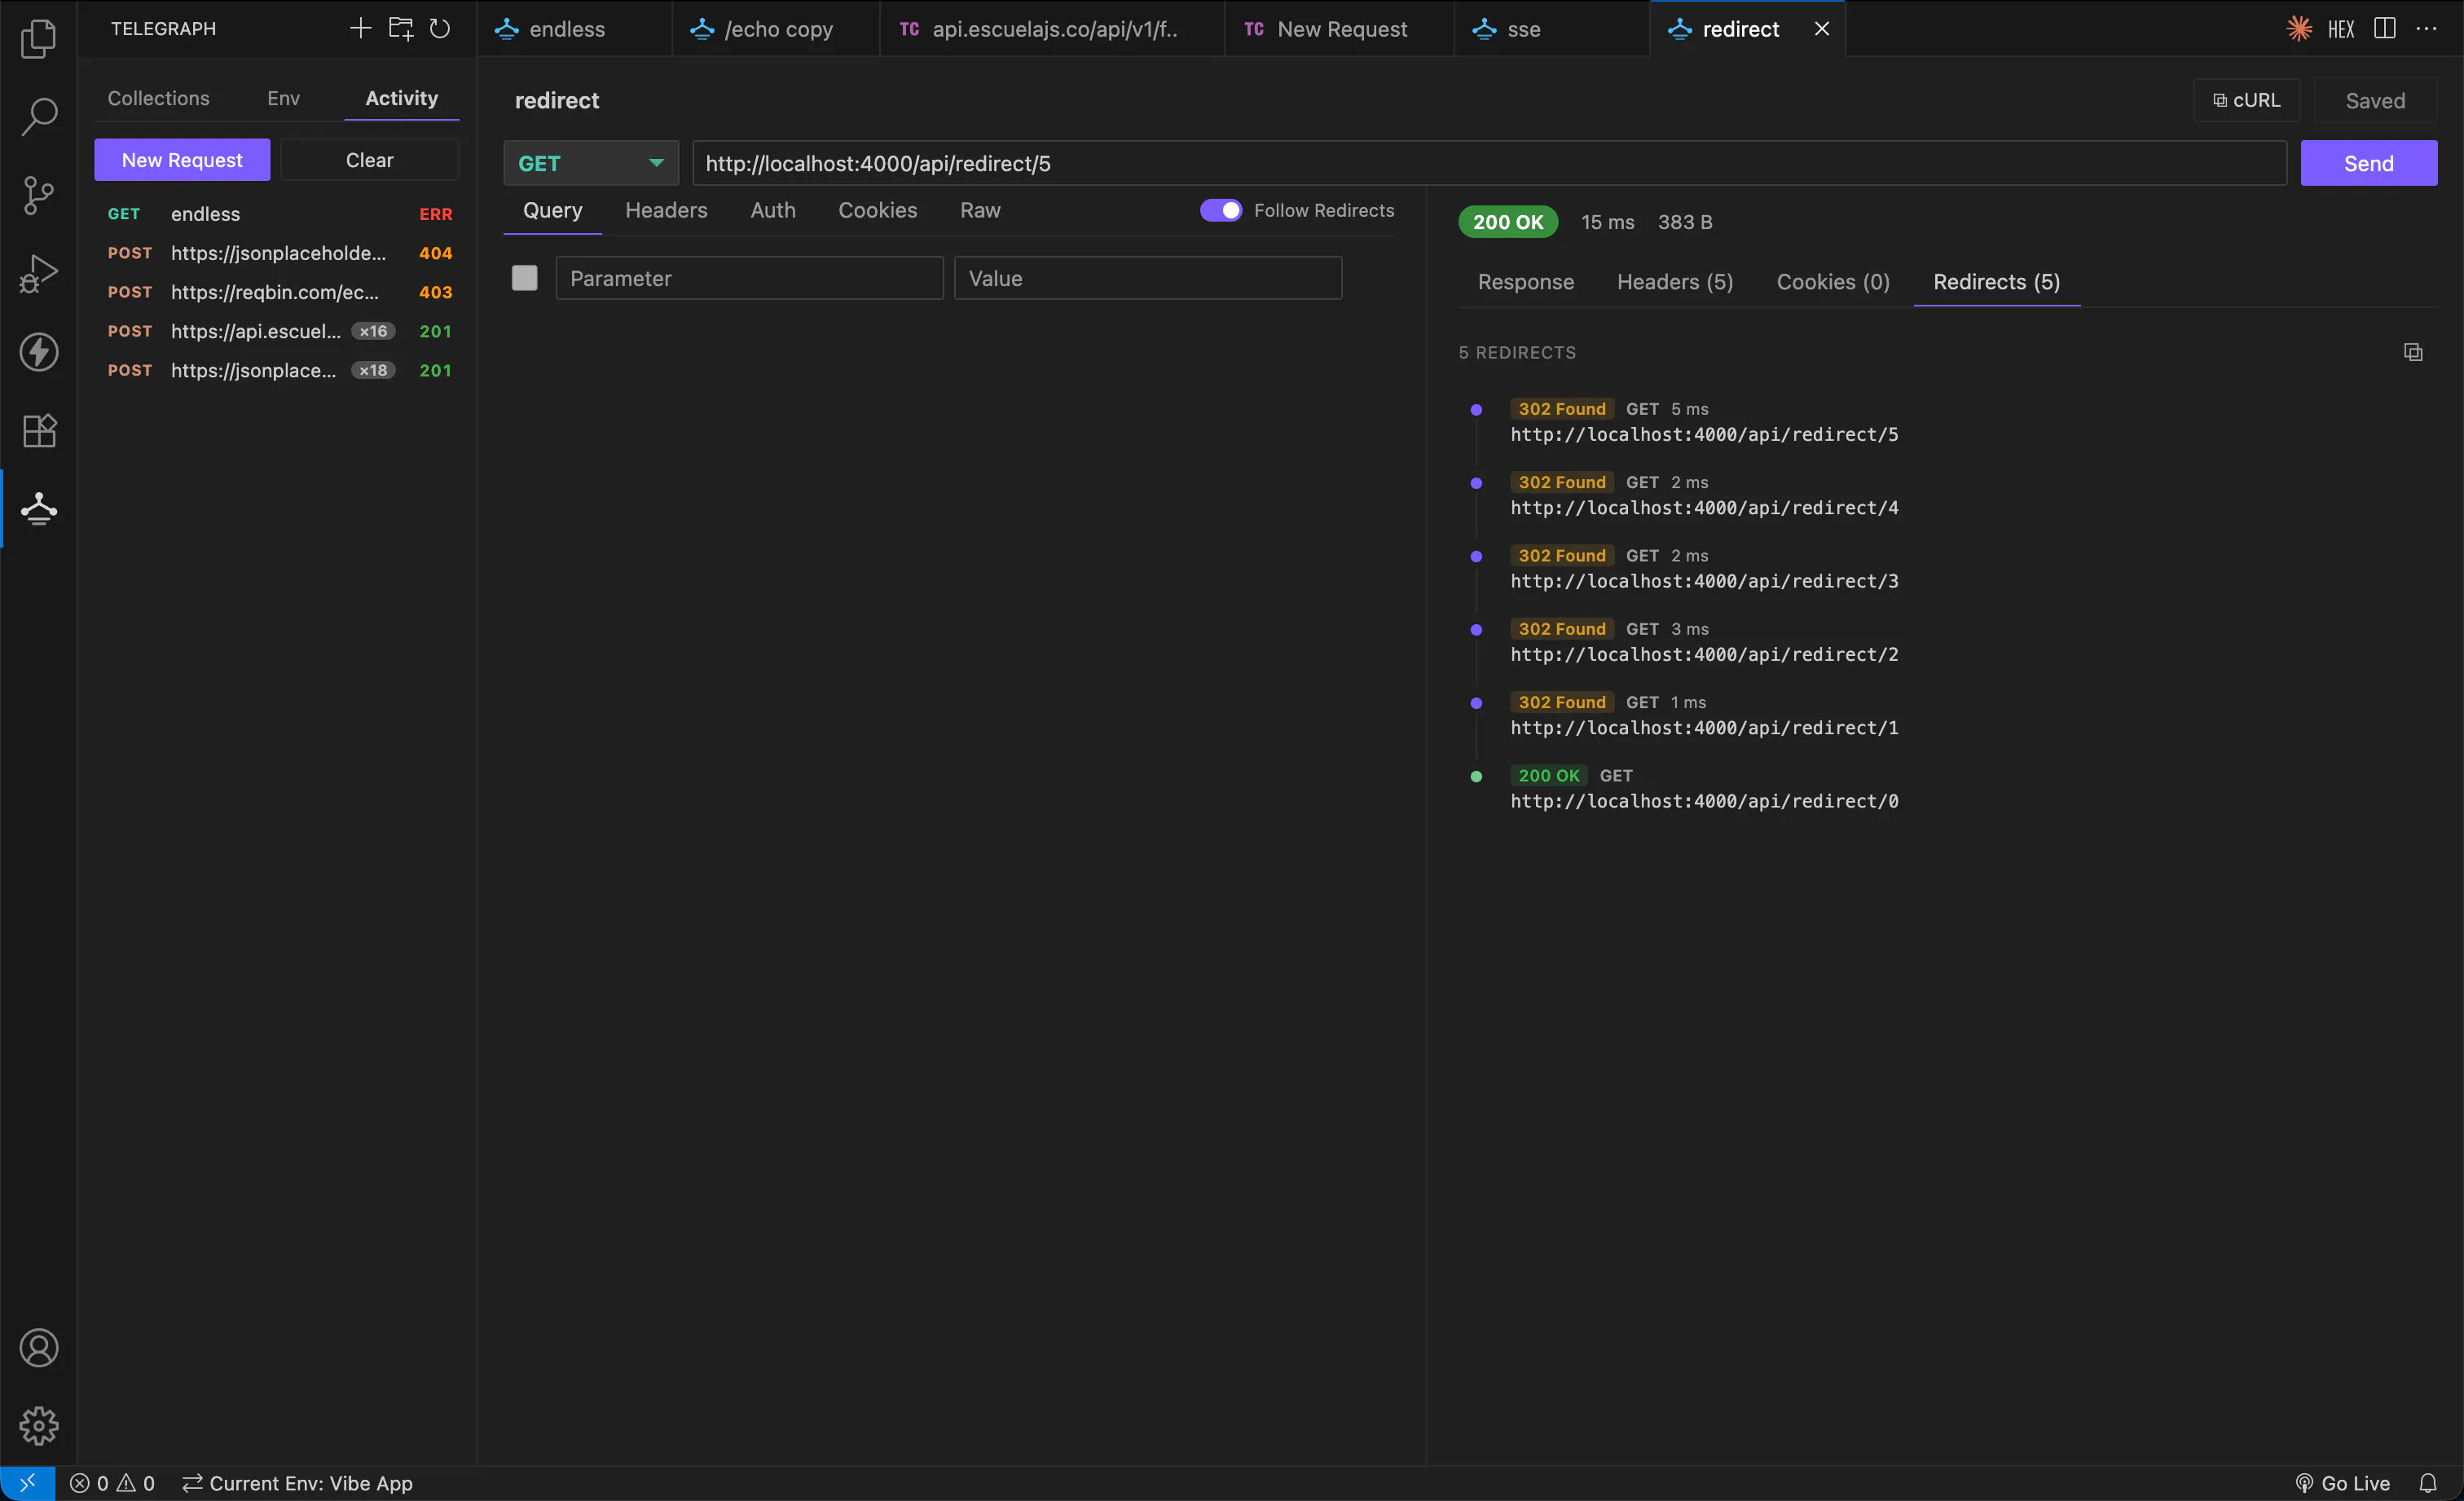Select the redirect/0 final URL
The image size is (2464, 1501).
point(1704,801)
